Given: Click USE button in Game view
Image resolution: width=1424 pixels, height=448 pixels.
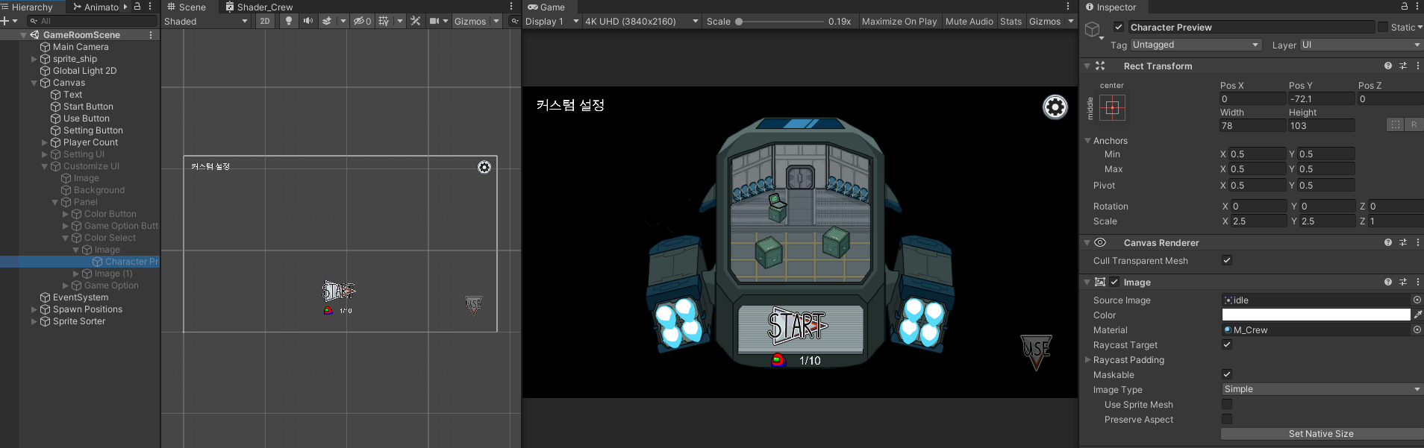Looking at the screenshot, I should click(1036, 352).
